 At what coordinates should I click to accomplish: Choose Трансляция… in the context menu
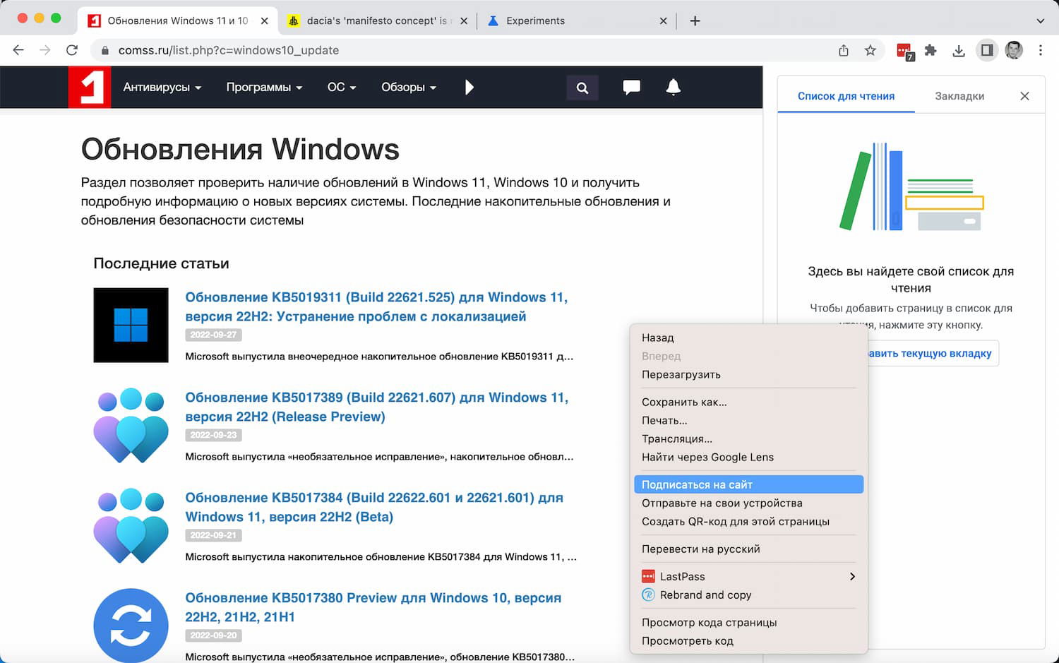point(748,439)
